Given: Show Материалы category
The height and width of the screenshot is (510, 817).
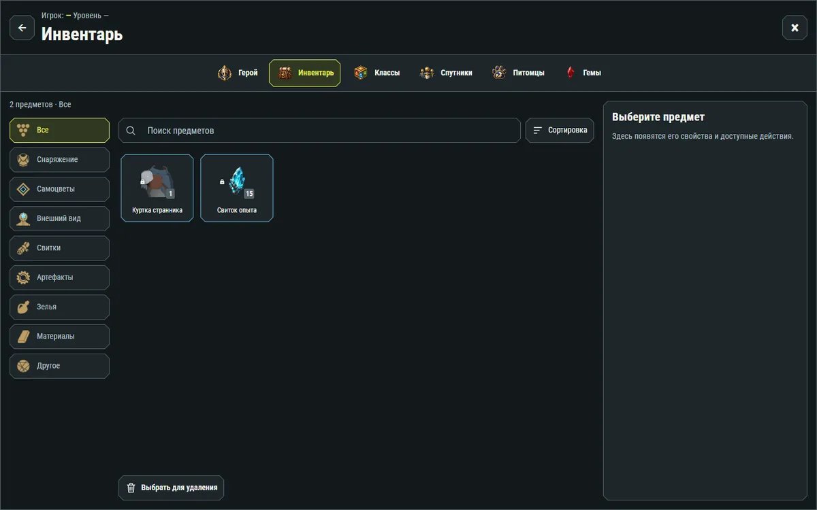Looking at the screenshot, I should point(59,337).
